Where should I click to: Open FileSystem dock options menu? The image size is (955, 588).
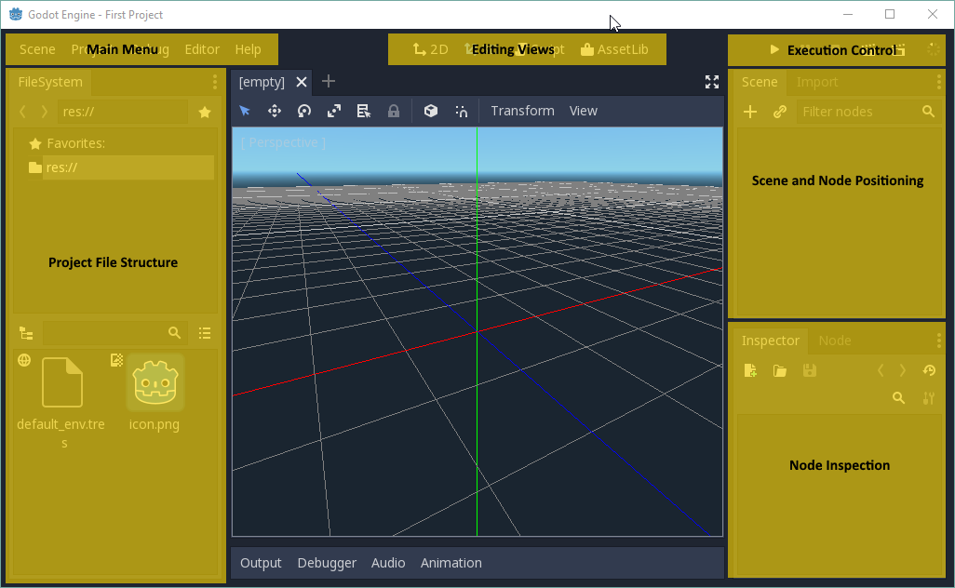pos(214,82)
